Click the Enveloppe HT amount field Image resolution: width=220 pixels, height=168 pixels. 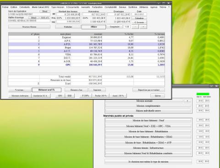(x=119, y=14)
